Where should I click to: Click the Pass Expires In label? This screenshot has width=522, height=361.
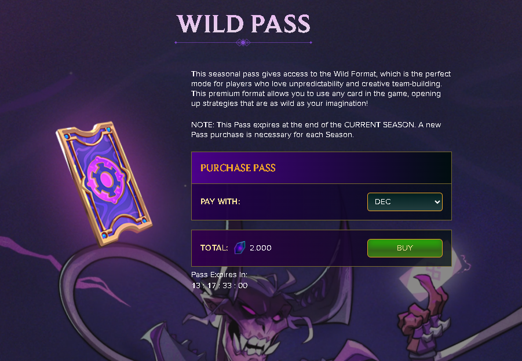pyautogui.click(x=219, y=275)
